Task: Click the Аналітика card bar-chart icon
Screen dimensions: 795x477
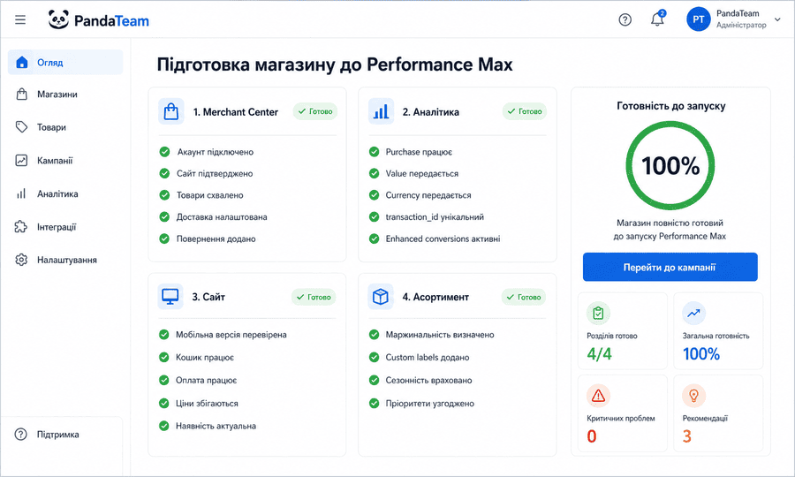Action: tap(382, 111)
